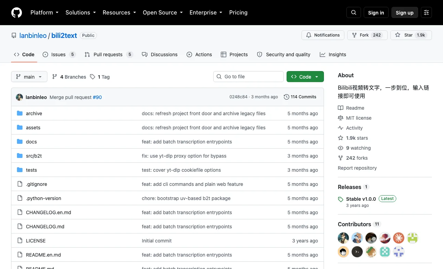View pull request #90 link
The height and width of the screenshot is (269, 443).
[97, 97]
